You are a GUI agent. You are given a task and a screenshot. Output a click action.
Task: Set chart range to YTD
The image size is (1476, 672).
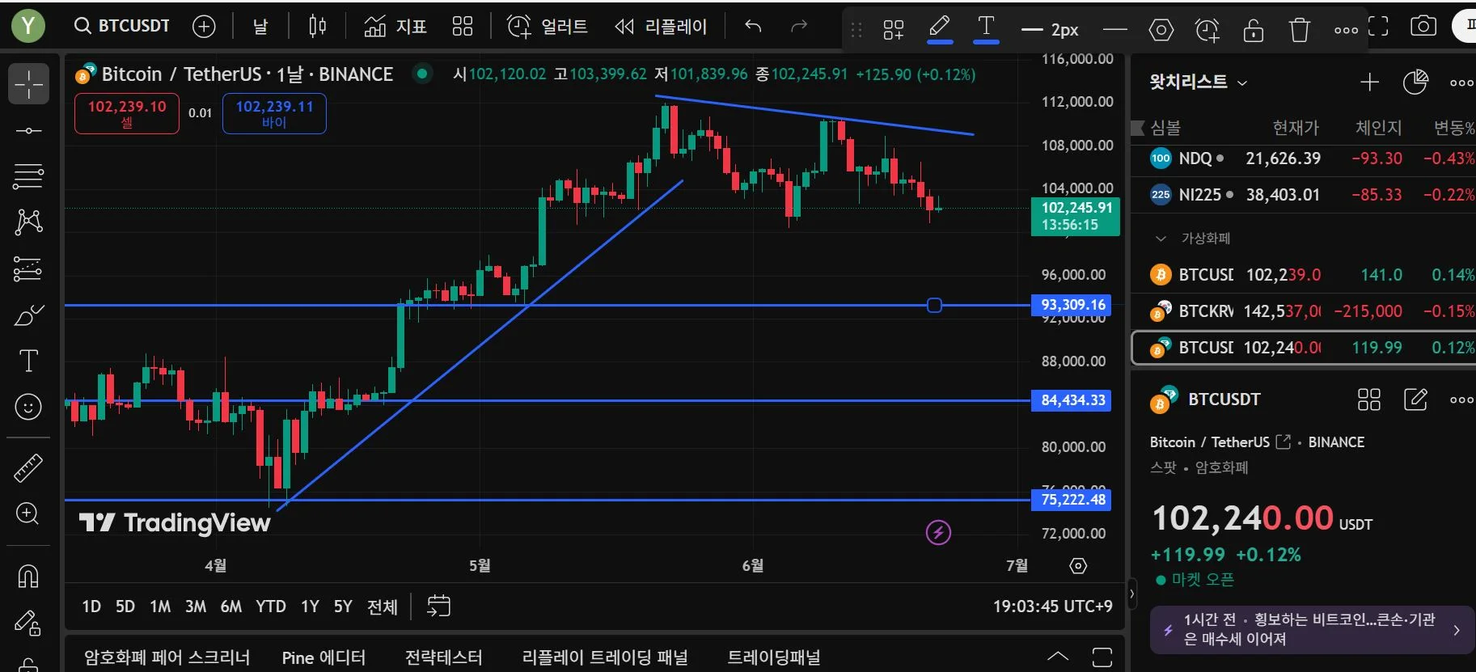tap(271, 606)
